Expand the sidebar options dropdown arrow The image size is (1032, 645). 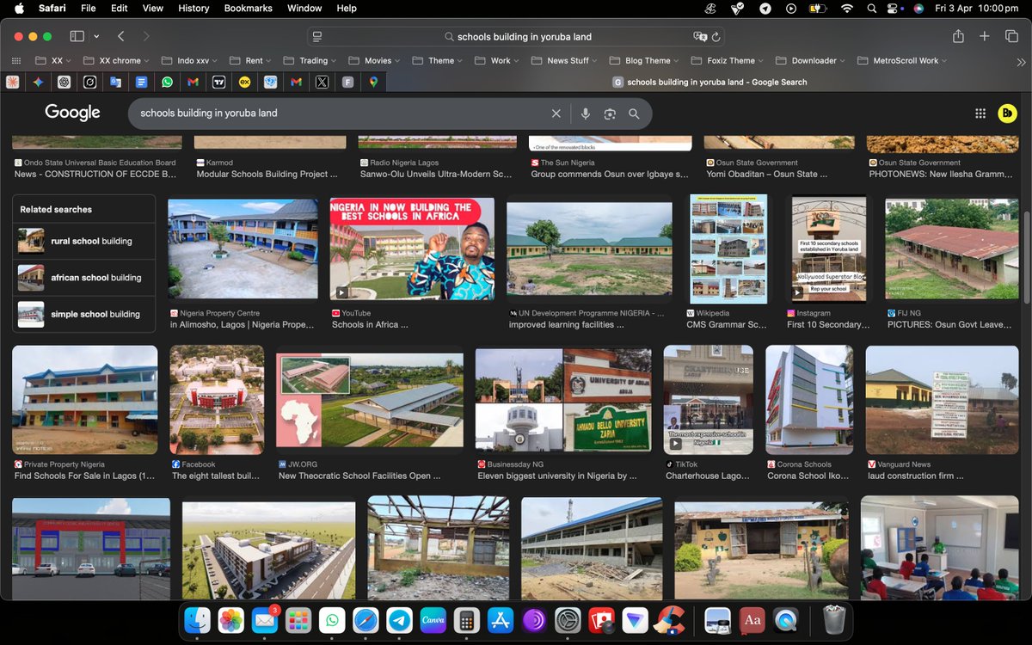96,37
